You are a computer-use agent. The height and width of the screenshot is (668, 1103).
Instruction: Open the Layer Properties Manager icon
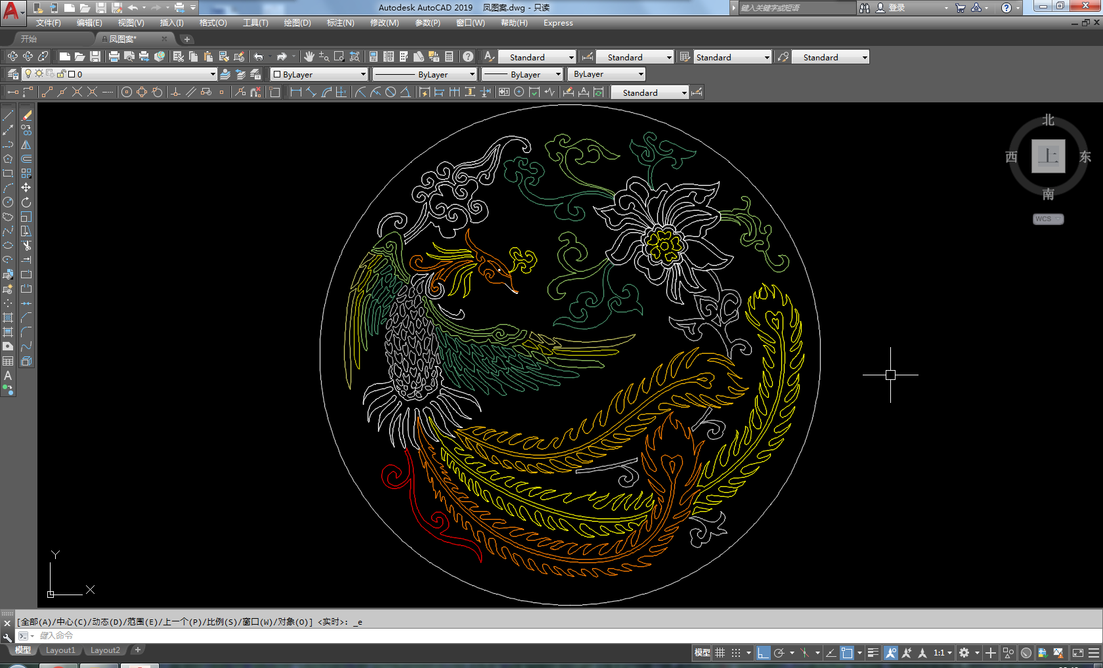point(12,74)
